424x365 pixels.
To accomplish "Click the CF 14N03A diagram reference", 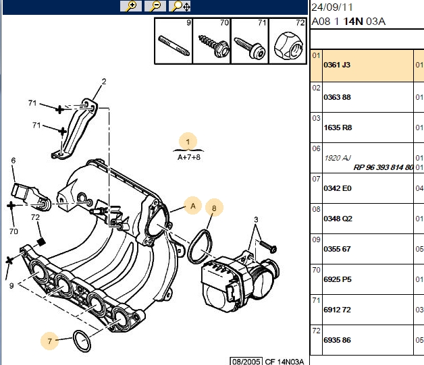I will click(284, 362).
